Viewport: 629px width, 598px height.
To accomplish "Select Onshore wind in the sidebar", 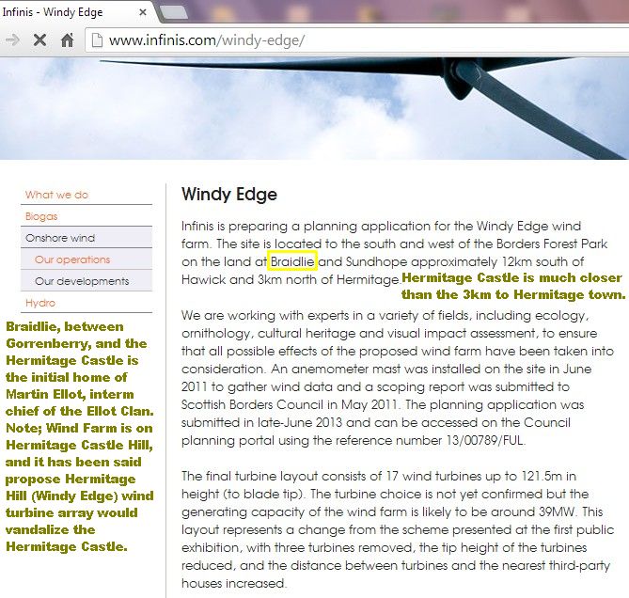I will (x=86, y=238).
